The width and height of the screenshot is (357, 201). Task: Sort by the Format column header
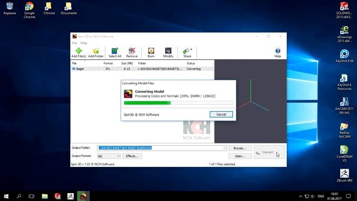coord(108,63)
